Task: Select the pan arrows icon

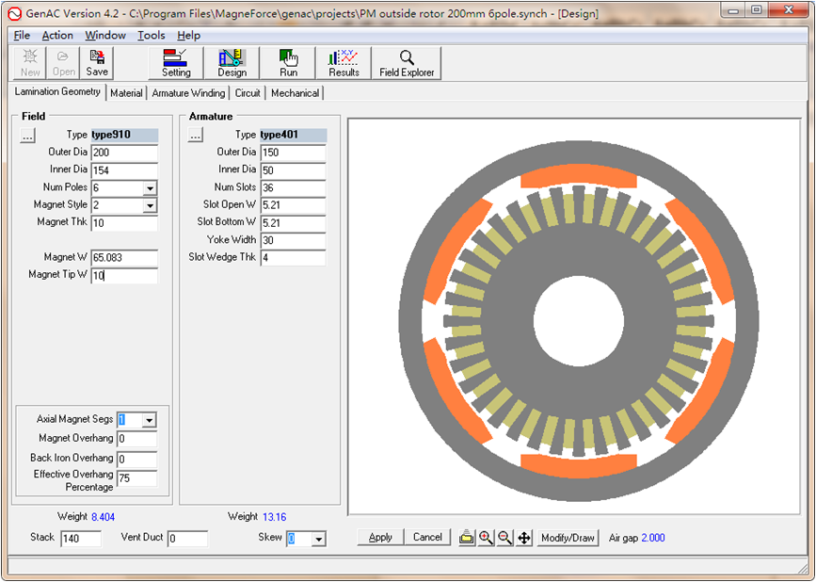Action: coord(524,538)
